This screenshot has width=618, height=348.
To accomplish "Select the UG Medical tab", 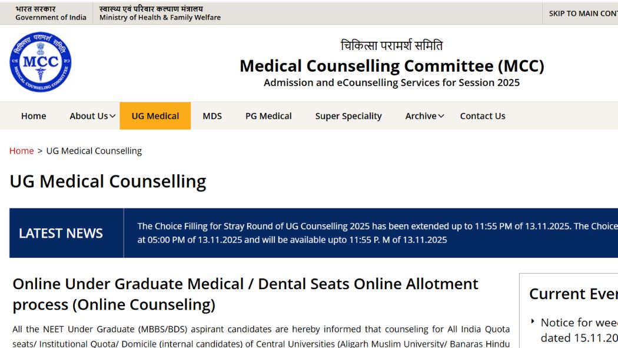I will [x=155, y=116].
